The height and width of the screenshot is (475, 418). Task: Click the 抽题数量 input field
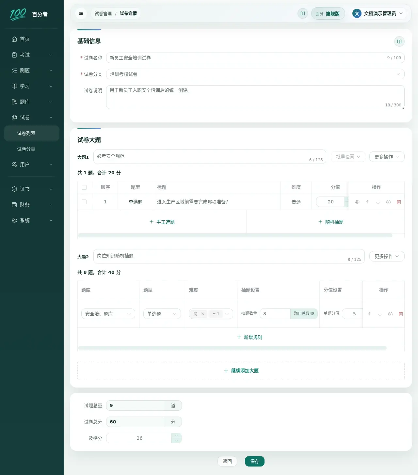point(275,314)
